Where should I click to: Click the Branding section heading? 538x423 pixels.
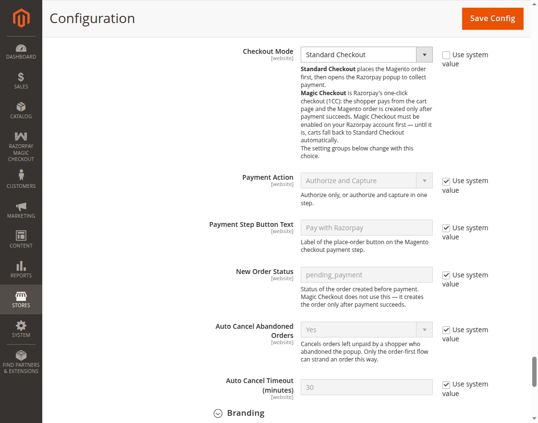(245, 413)
